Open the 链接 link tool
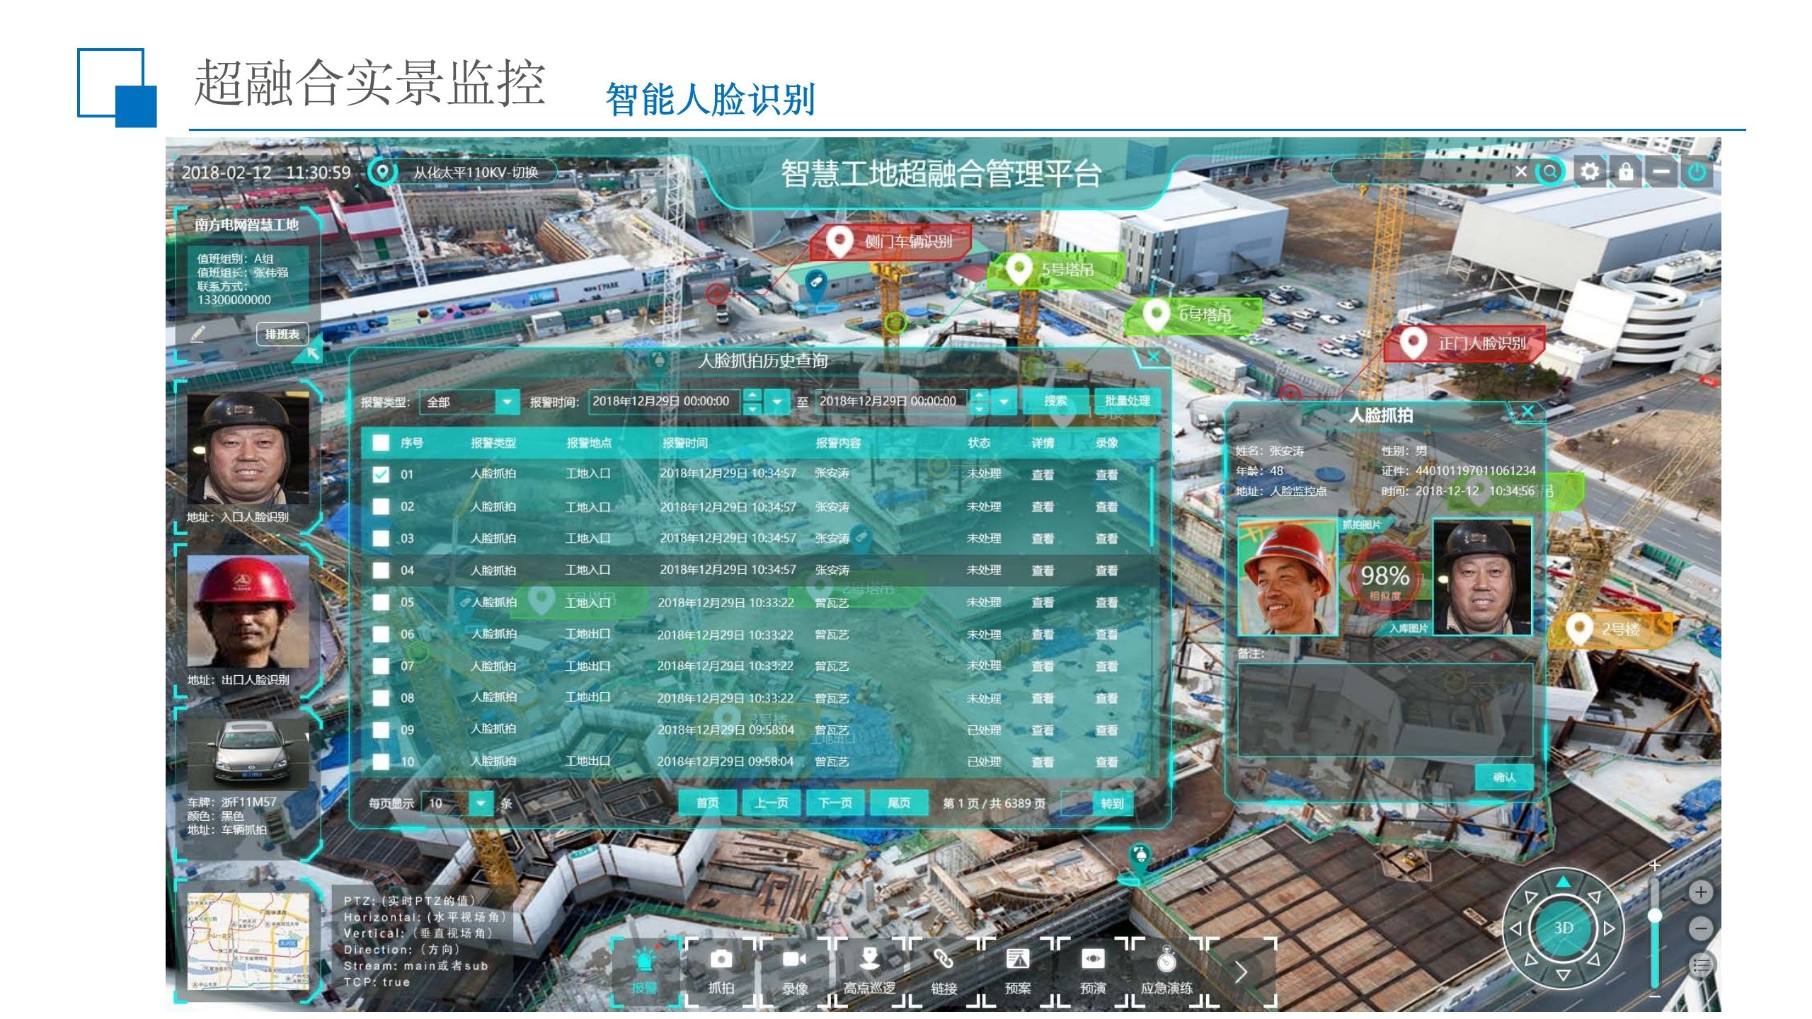Image resolution: width=1812 pixels, height=1019 pixels. (943, 960)
